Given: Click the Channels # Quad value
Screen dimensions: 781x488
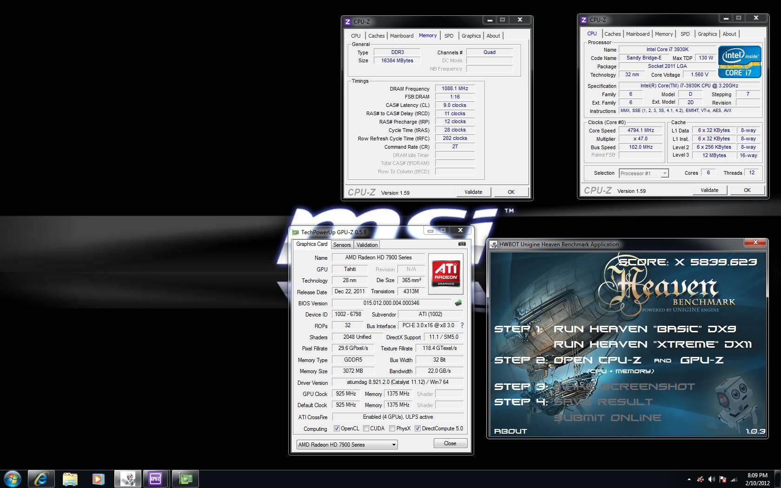Looking at the screenshot, I should (x=489, y=53).
